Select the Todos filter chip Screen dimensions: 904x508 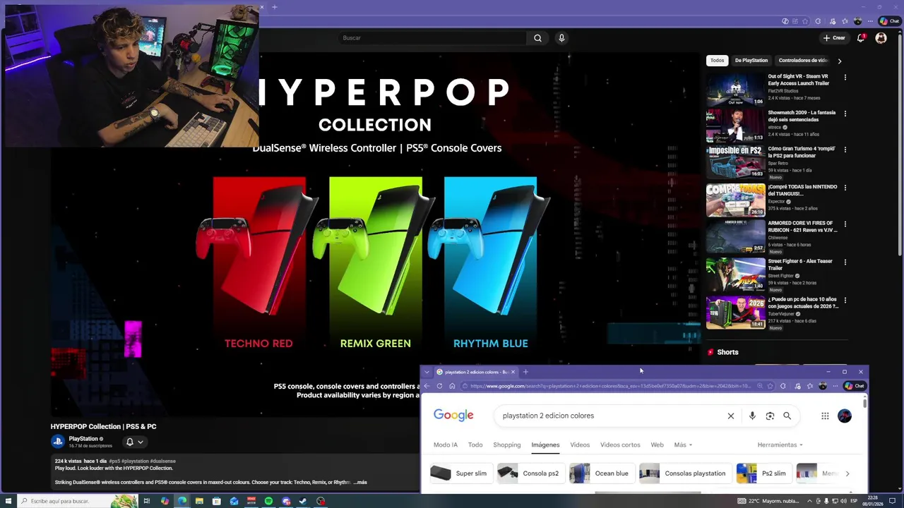pyautogui.click(x=717, y=61)
